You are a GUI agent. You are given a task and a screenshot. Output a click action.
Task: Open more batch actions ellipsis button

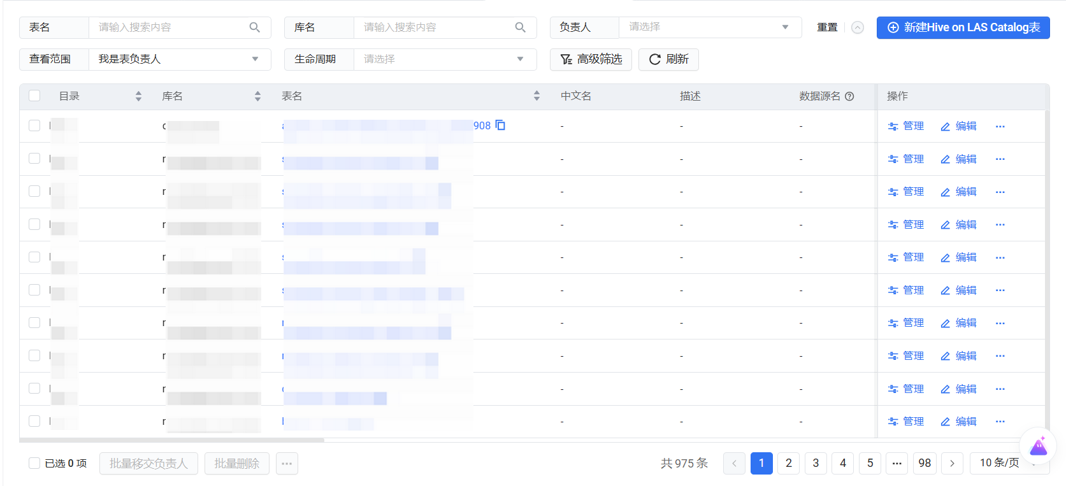tap(287, 463)
